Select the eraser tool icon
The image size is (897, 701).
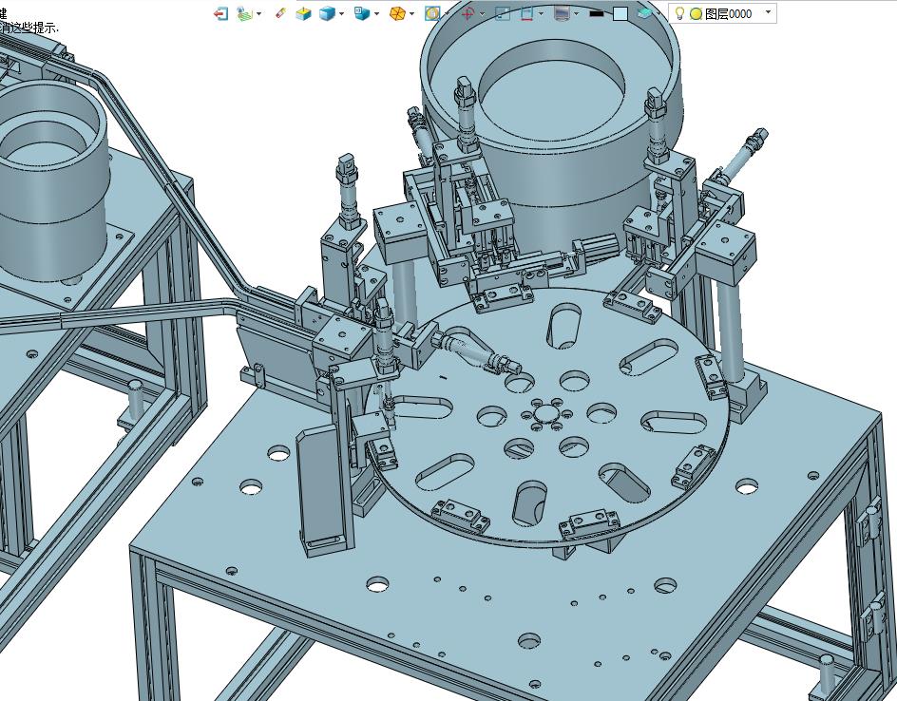click(x=279, y=13)
